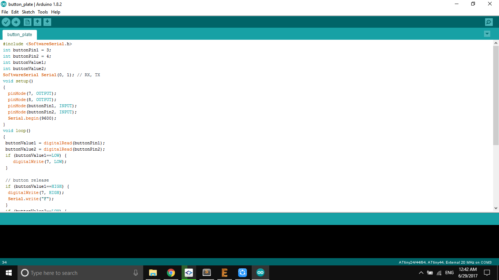The image size is (499, 280).
Task: Open File Explorer from the taskbar
Action: point(153,273)
